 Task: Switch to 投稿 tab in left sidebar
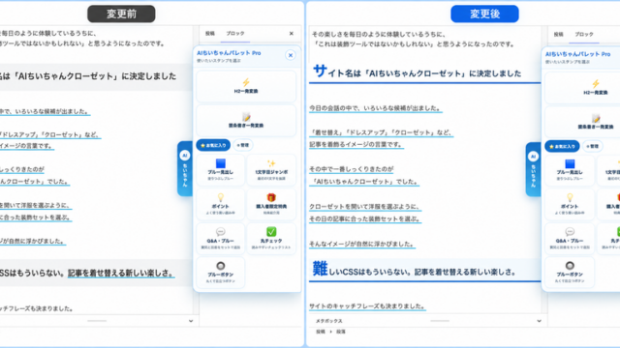[x=210, y=34]
